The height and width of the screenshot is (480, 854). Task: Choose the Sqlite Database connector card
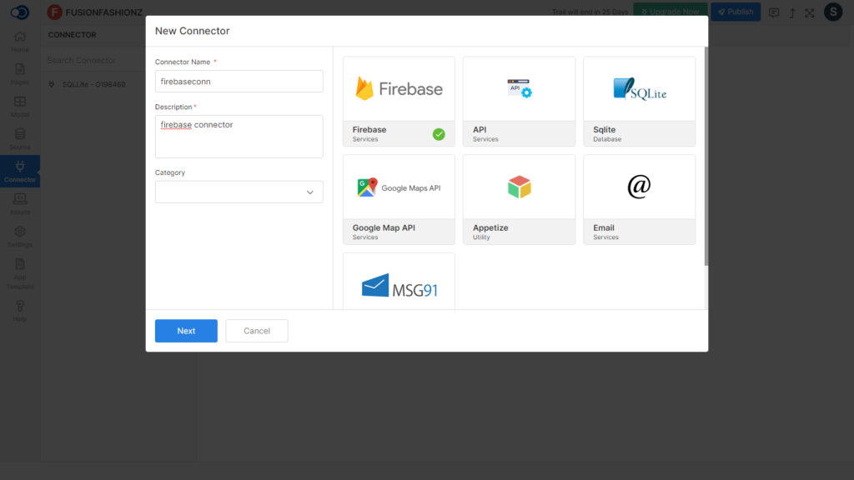[640, 101]
